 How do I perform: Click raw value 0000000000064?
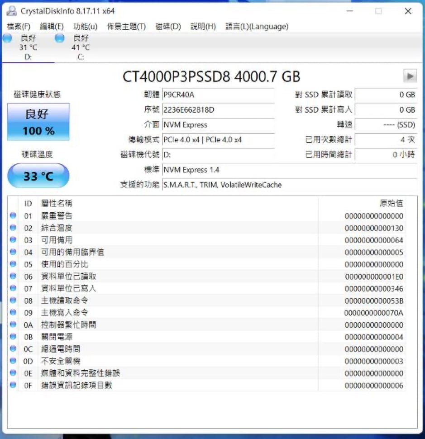click(x=374, y=240)
